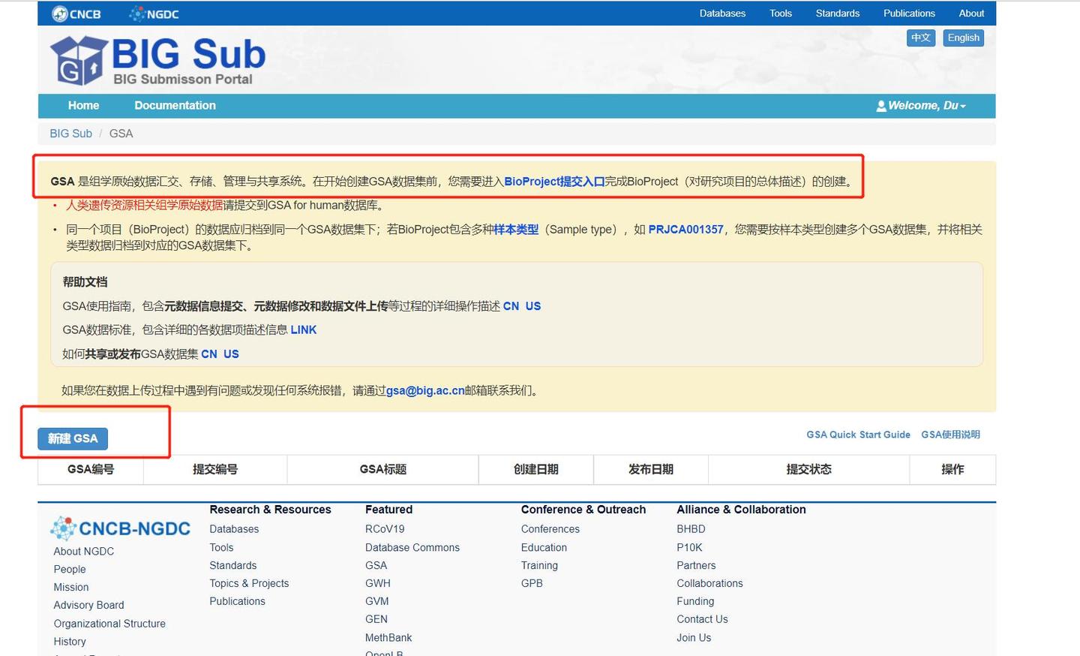The image size is (1080, 656).
Task: Open the Advisory Board footer link
Action: (x=88, y=605)
